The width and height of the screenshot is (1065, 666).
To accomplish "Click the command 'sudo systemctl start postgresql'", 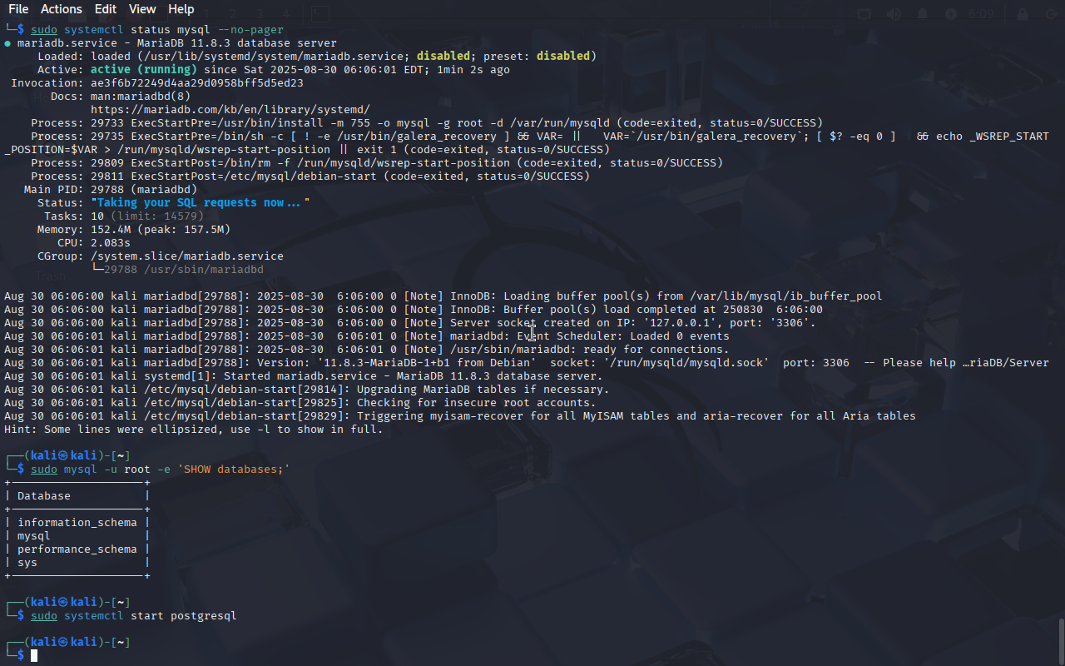I will (x=134, y=615).
